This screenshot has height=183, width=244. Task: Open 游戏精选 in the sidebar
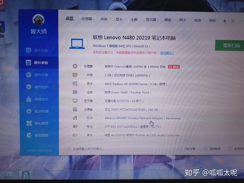(37, 135)
